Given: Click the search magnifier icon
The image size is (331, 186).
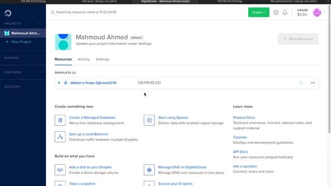Looking at the screenshot, I should pyautogui.click(x=53, y=12).
